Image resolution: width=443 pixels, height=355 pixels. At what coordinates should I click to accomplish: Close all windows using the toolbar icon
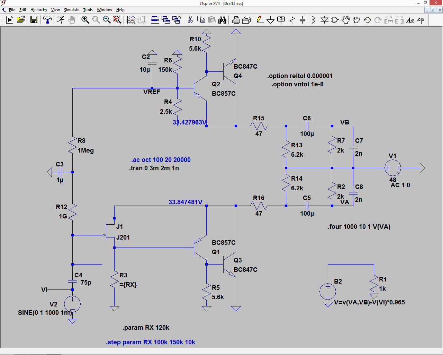[x=177, y=20]
